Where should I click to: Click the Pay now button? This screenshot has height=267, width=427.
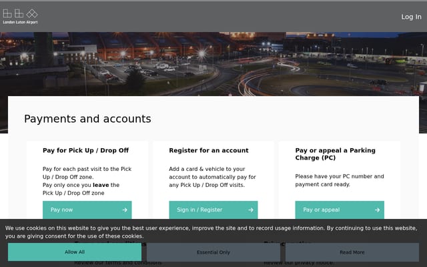tap(87, 210)
